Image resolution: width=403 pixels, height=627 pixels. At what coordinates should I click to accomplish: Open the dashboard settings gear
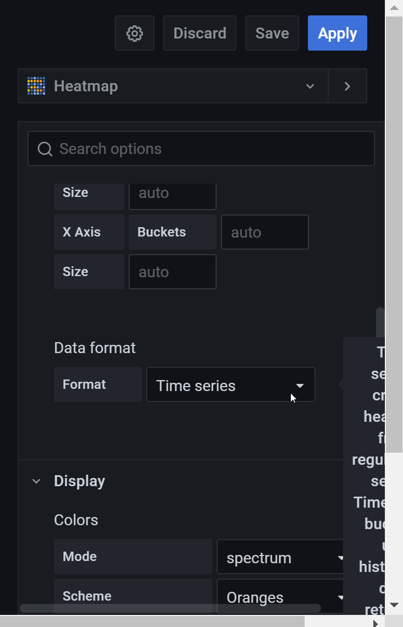click(x=134, y=33)
